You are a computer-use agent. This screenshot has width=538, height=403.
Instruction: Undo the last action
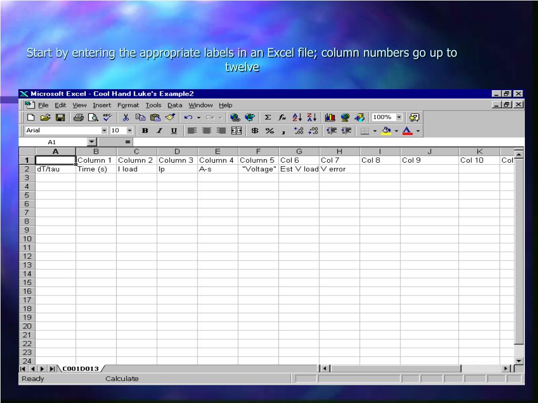tap(188, 118)
